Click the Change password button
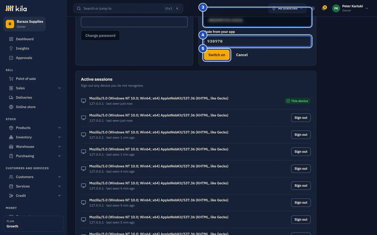Screen dimensions: 377x235 (x=100, y=36)
